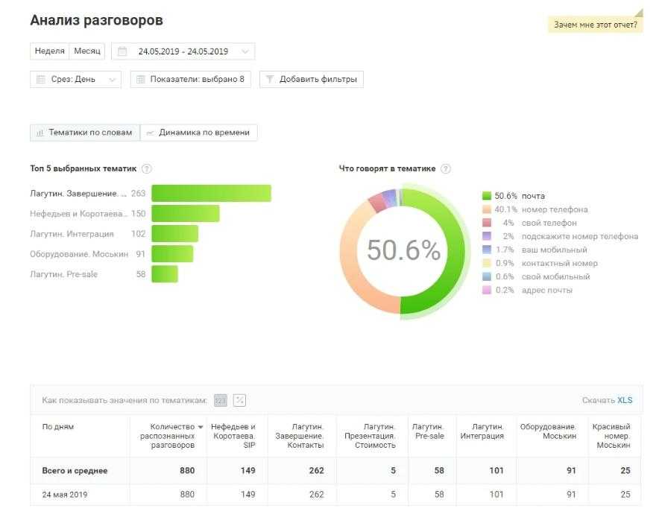Click the 'Скачать XLS' download link

(x=607, y=400)
